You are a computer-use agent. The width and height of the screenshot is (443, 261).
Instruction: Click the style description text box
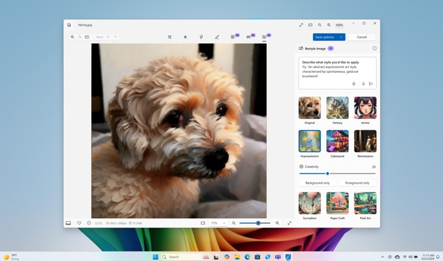337,73
